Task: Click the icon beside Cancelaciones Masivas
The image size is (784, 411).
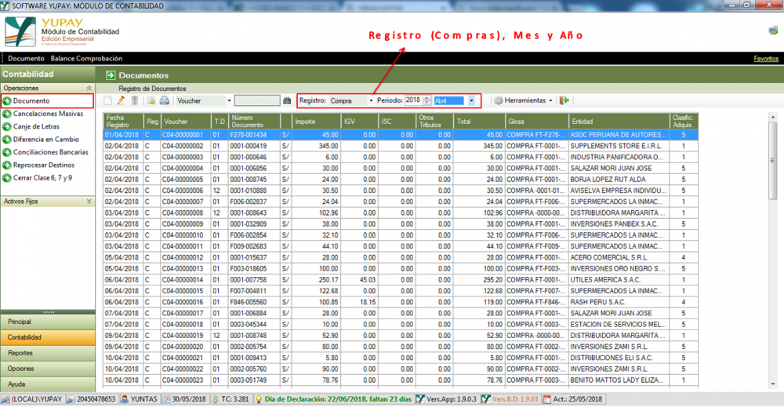Action: coord(7,114)
